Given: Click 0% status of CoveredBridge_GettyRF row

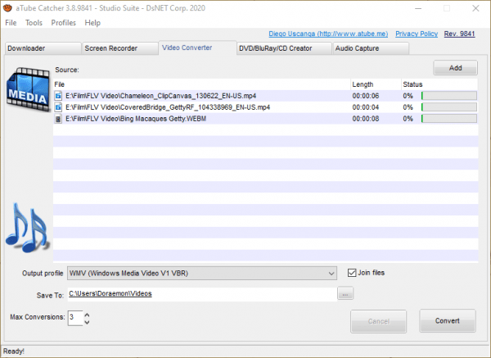Looking at the screenshot, I should [408, 107].
